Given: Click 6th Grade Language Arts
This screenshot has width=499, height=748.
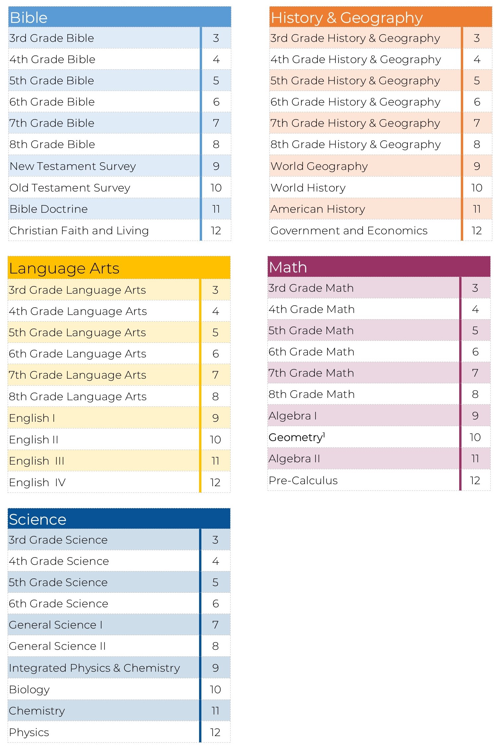Looking at the screenshot, I should 78,353.
